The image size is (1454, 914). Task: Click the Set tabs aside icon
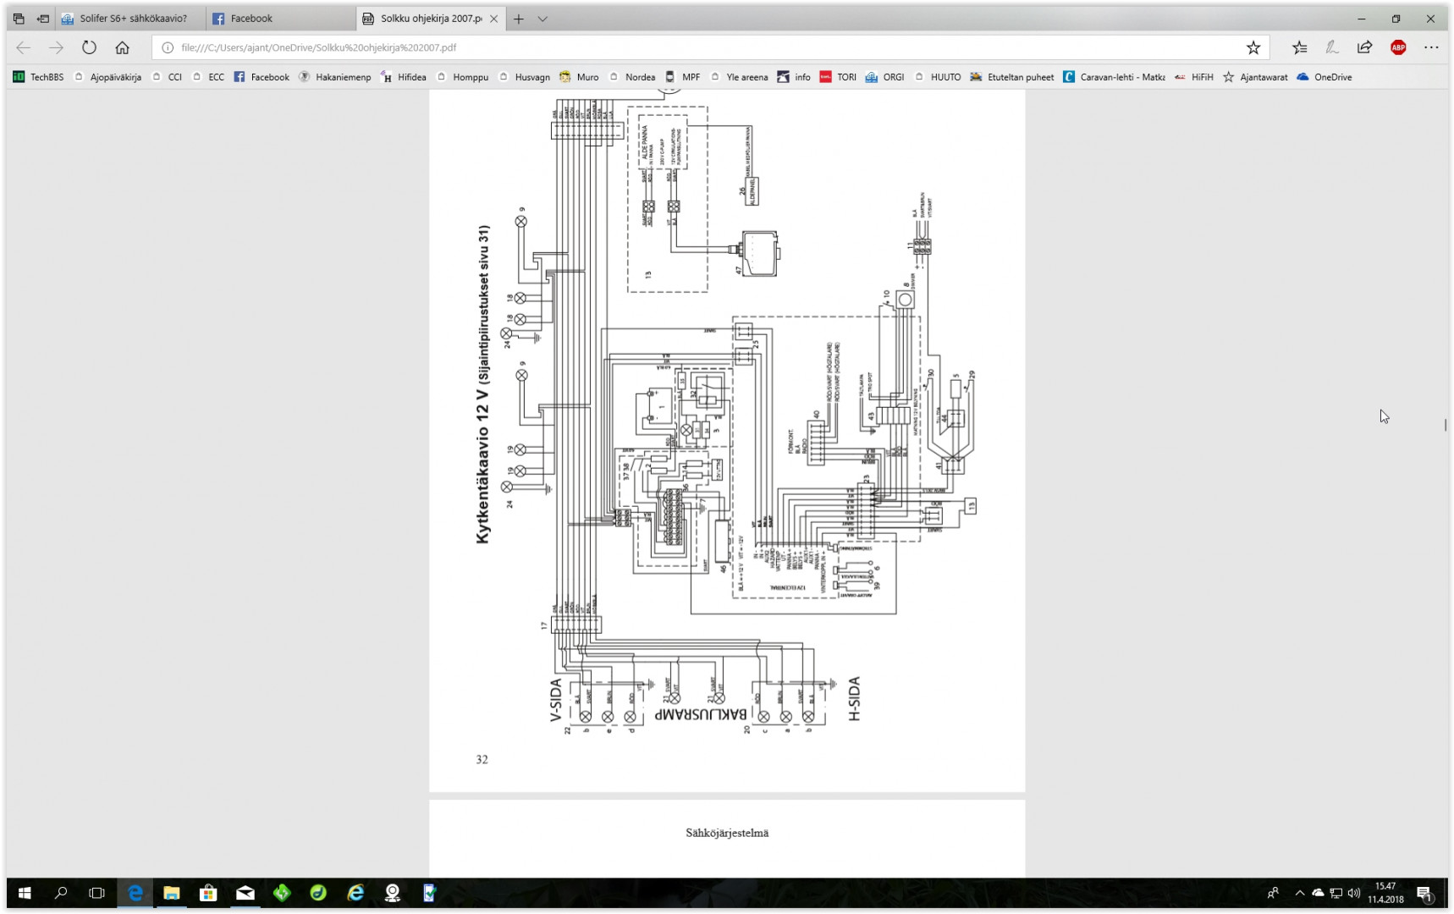pos(42,19)
